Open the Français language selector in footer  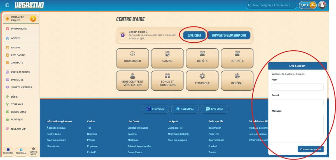click(155, 109)
